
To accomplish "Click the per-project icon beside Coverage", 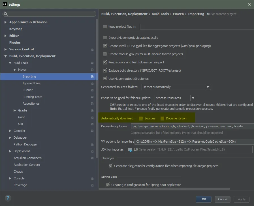I will [x=92, y=185].
